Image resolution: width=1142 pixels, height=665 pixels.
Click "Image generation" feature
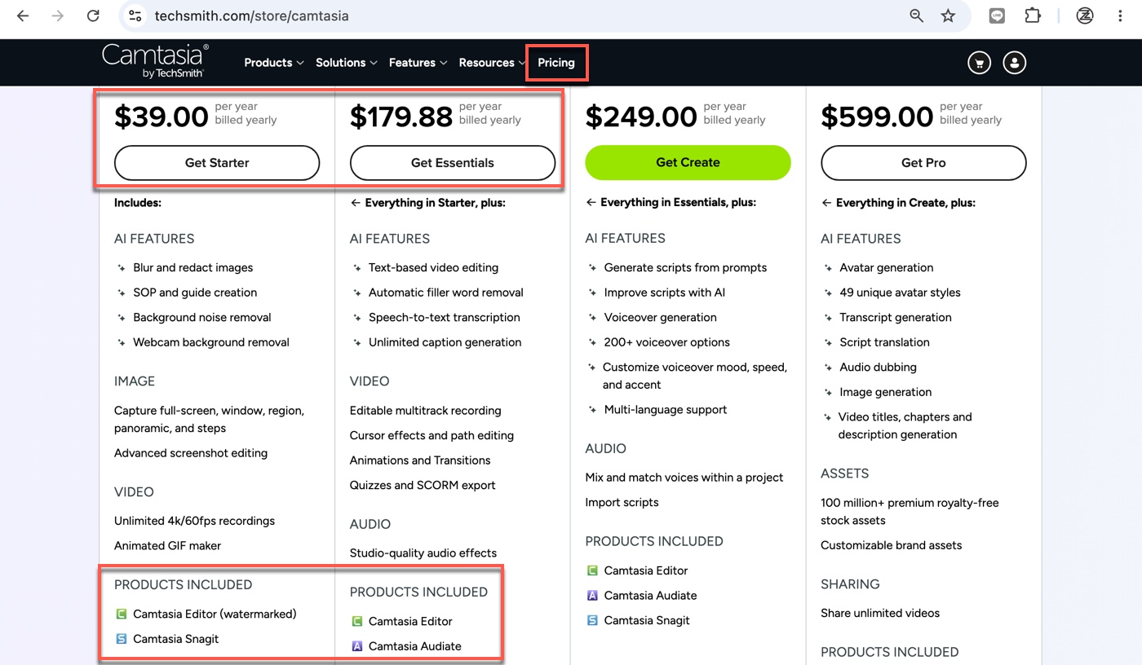pos(886,392)
